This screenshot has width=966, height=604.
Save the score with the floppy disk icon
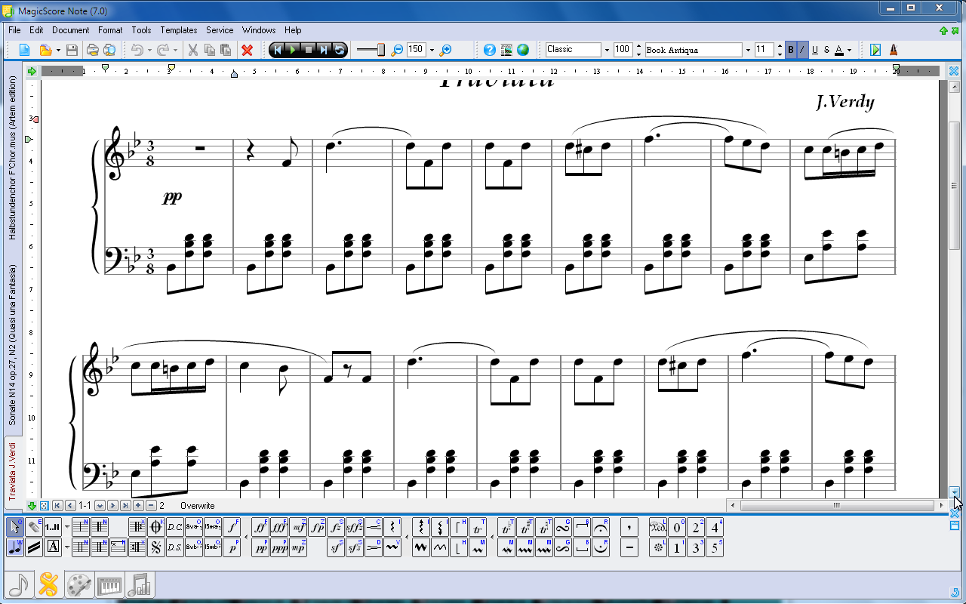(x=72, y=50)
